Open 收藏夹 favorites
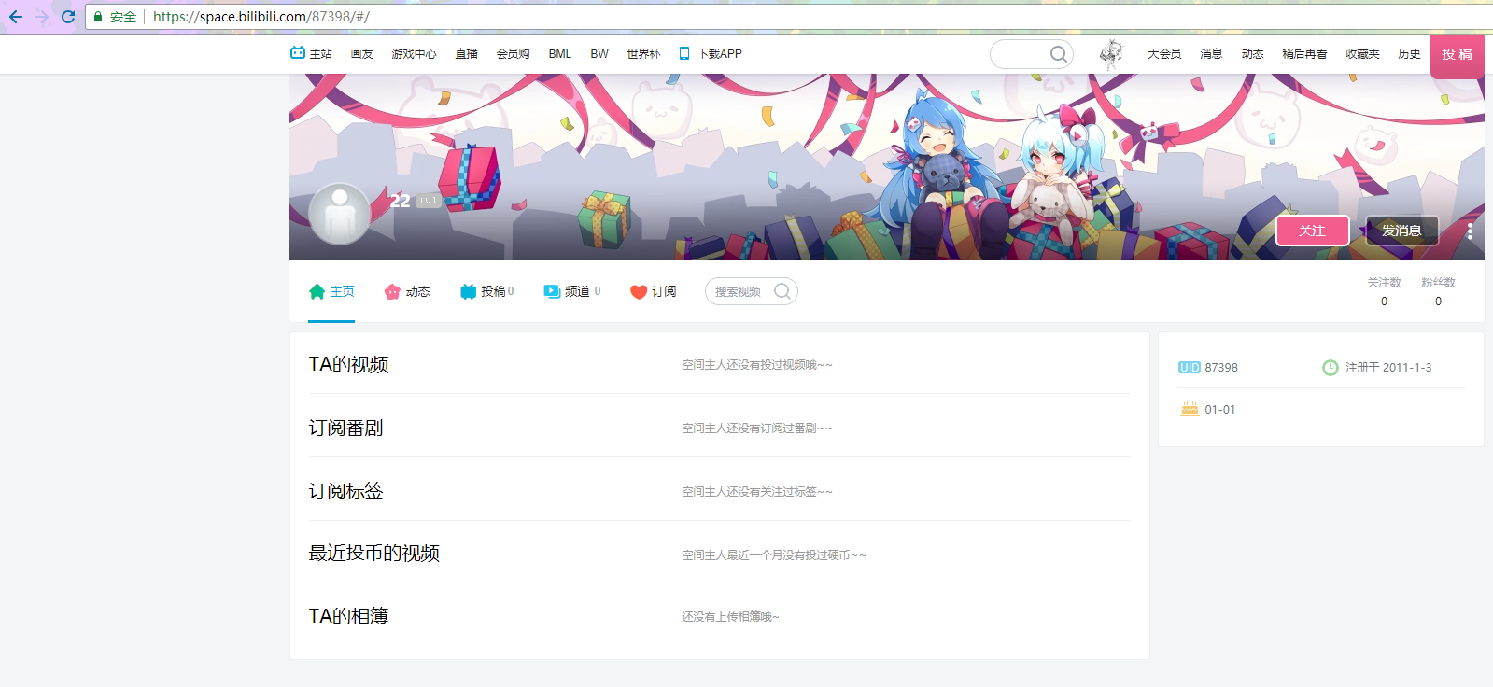The height and width of the screenshot is (687, 1493). click(x=1362, y=54)
